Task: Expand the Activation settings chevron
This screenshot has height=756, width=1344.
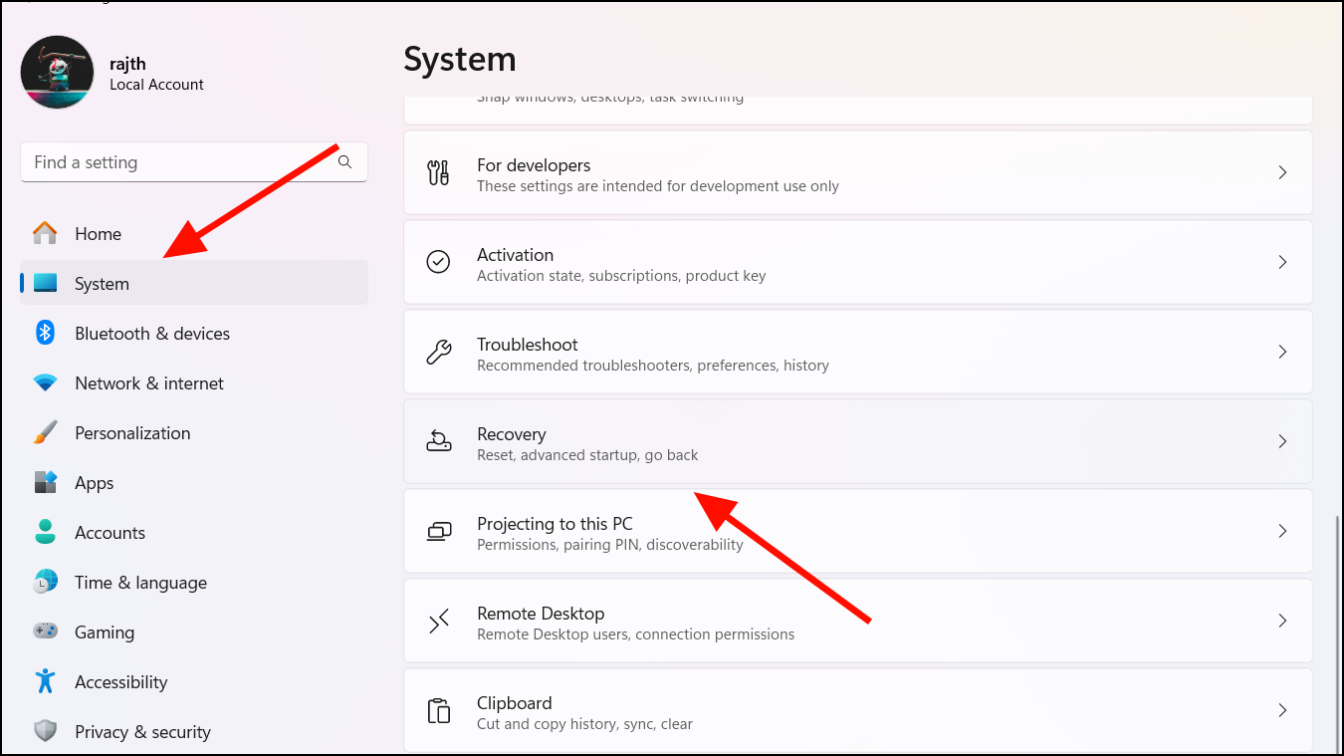Action: click(1282, 262)
